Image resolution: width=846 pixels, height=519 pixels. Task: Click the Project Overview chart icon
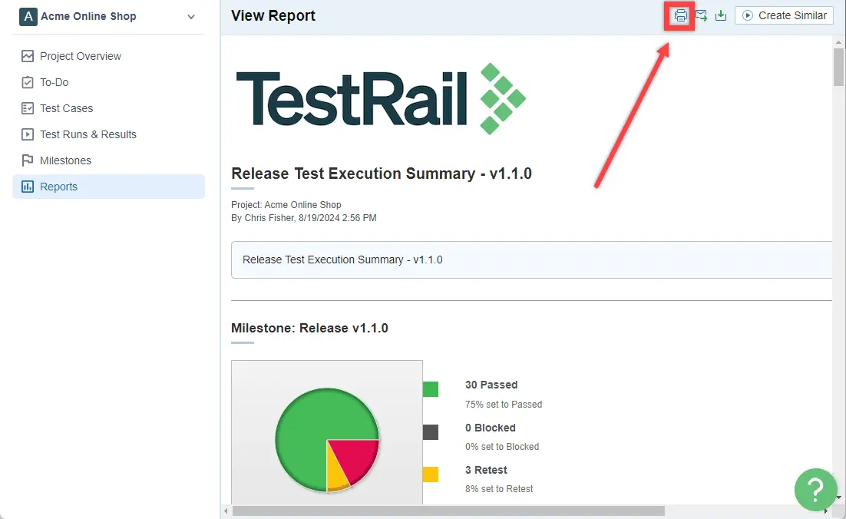point(28,56)
